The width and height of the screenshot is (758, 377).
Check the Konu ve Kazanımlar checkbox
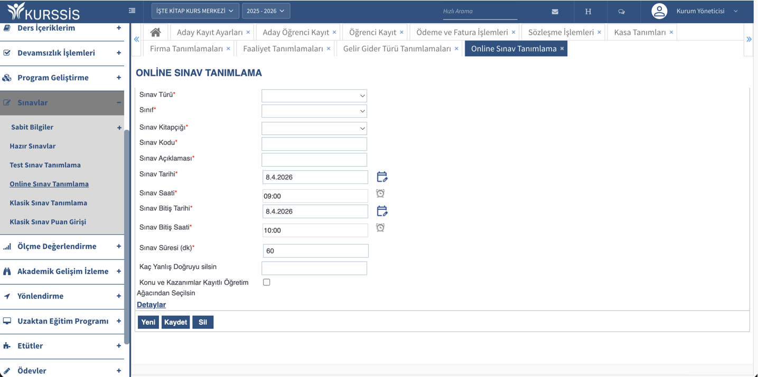tap(267, 283)
